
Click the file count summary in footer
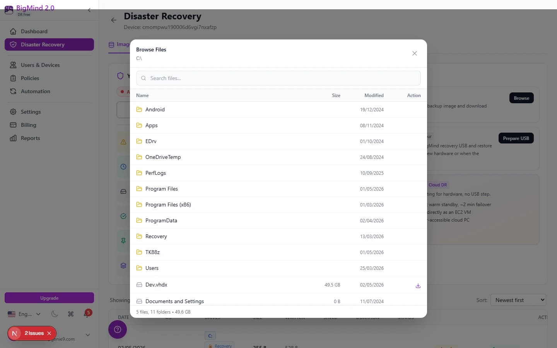click(163, 312)
